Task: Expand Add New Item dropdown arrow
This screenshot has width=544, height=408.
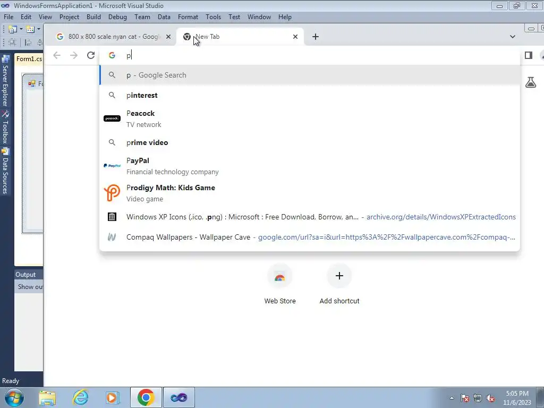Action: tap(38, 29)
